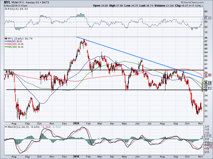213x159 pixels.
Task: Click the up arrow after the Chg percentage
Action: point(202,6)
